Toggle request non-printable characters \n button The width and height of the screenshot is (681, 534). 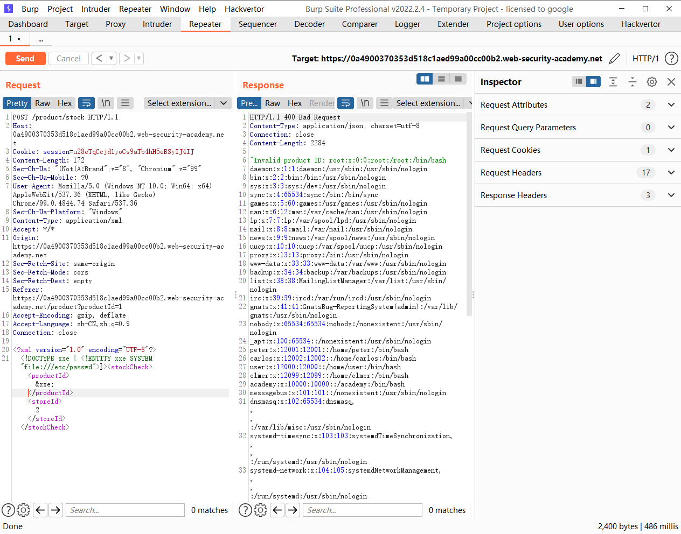pos(106,103)
